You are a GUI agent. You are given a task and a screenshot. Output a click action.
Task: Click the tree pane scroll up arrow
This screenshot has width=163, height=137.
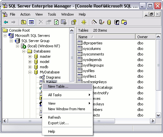pos(72,30)
